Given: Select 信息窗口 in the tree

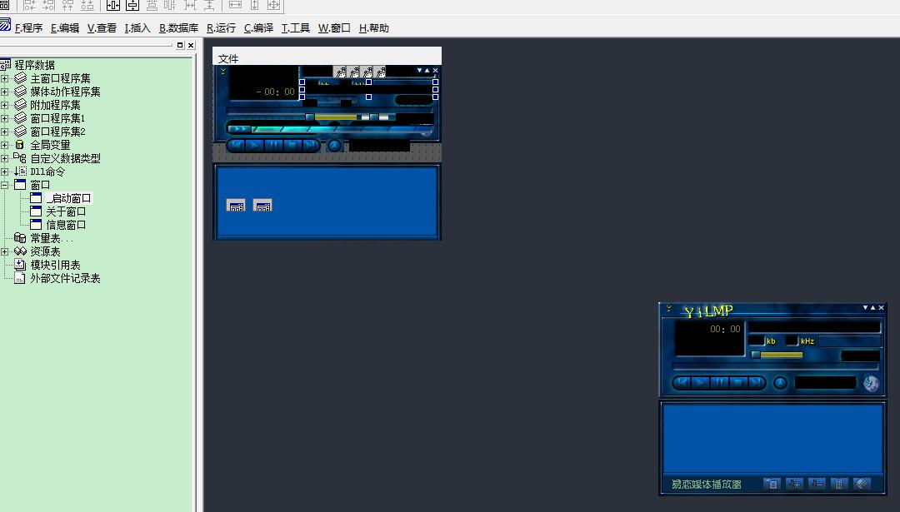Looking at the screenshot, I should pos(66,225).
